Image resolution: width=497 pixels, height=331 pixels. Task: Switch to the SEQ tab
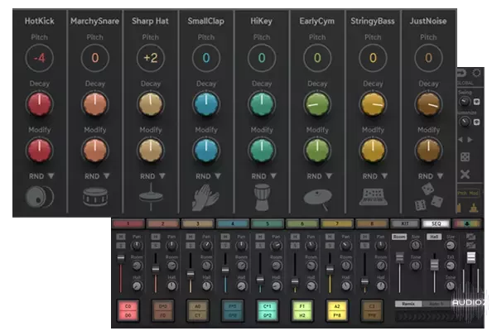[437, 223]
